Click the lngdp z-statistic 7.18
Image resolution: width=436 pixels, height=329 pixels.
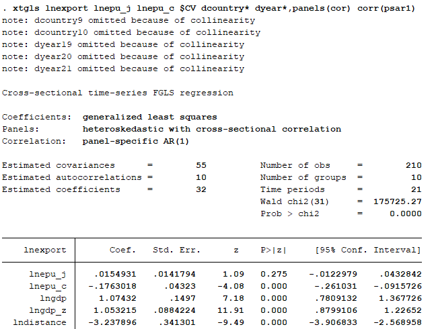[232, 298]
